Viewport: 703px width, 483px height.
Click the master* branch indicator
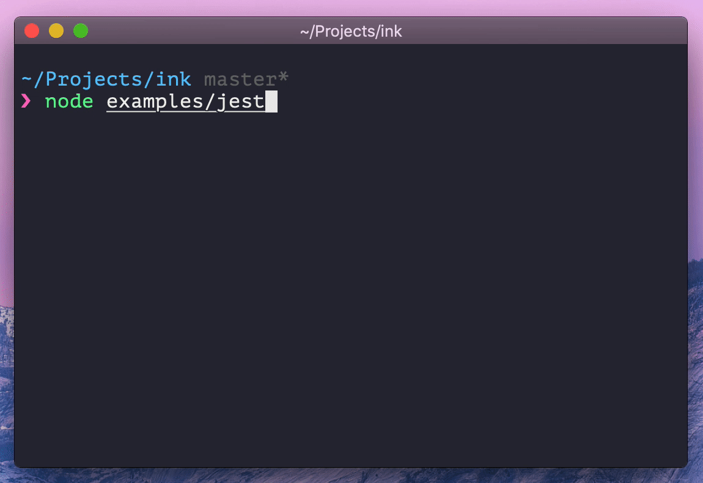tap(244, 78)
